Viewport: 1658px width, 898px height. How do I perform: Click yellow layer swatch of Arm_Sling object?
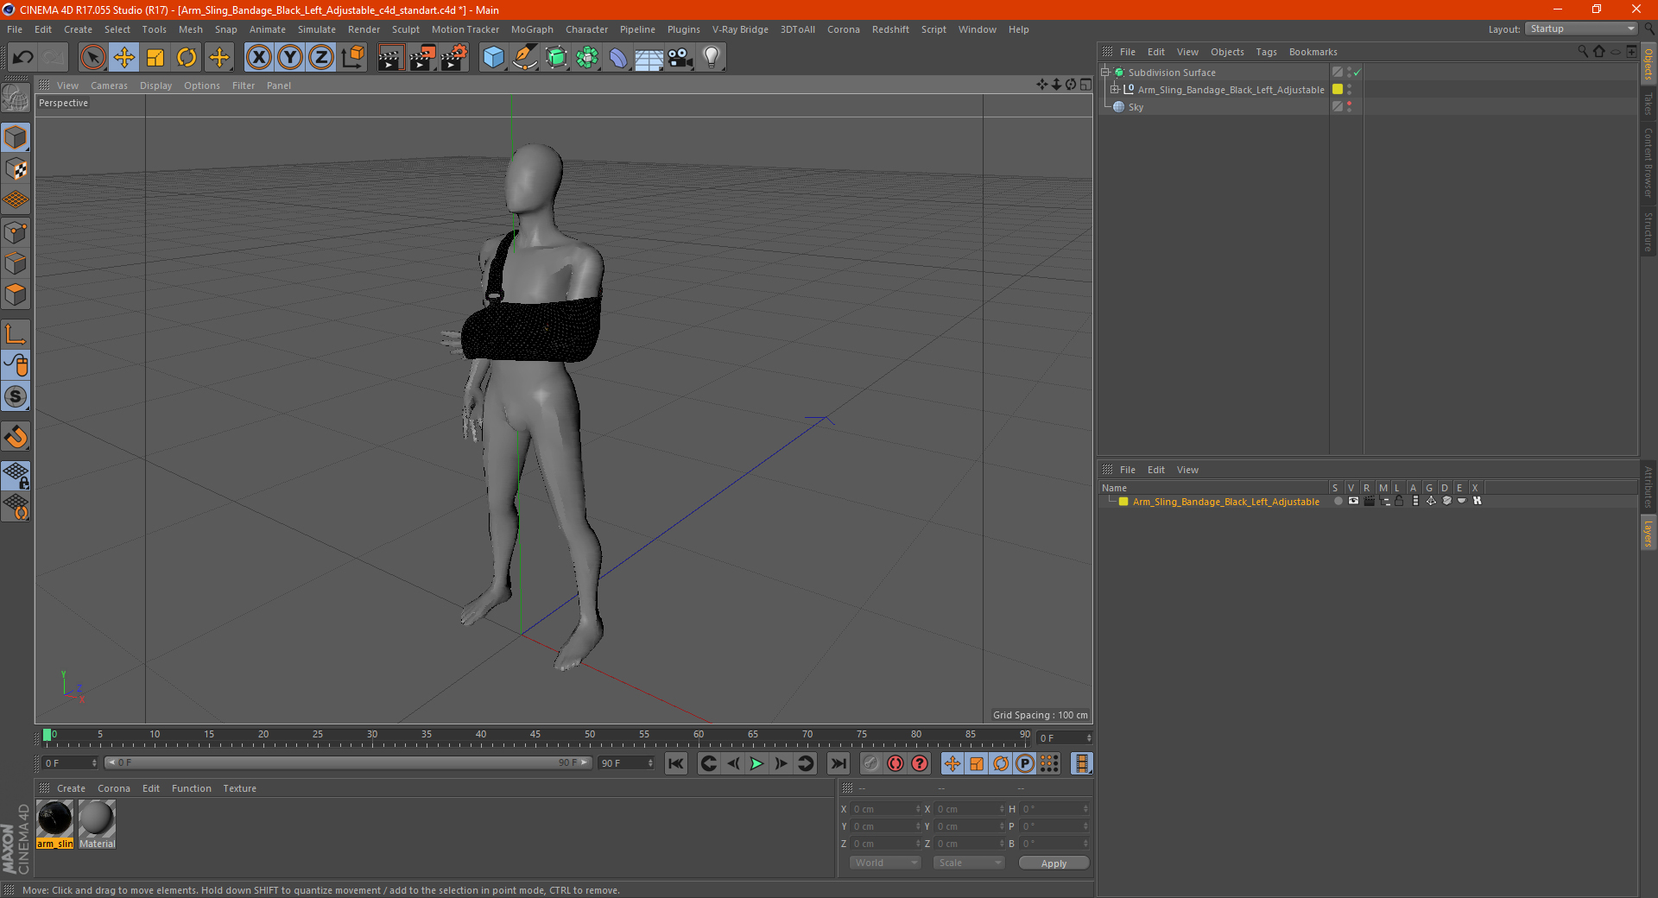tap(1338, 90)
